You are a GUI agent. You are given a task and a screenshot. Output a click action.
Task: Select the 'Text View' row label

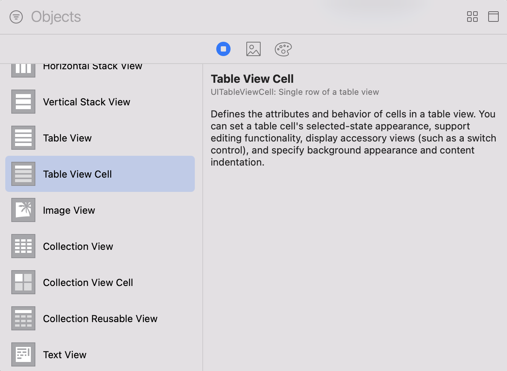[x=65, y=355]
